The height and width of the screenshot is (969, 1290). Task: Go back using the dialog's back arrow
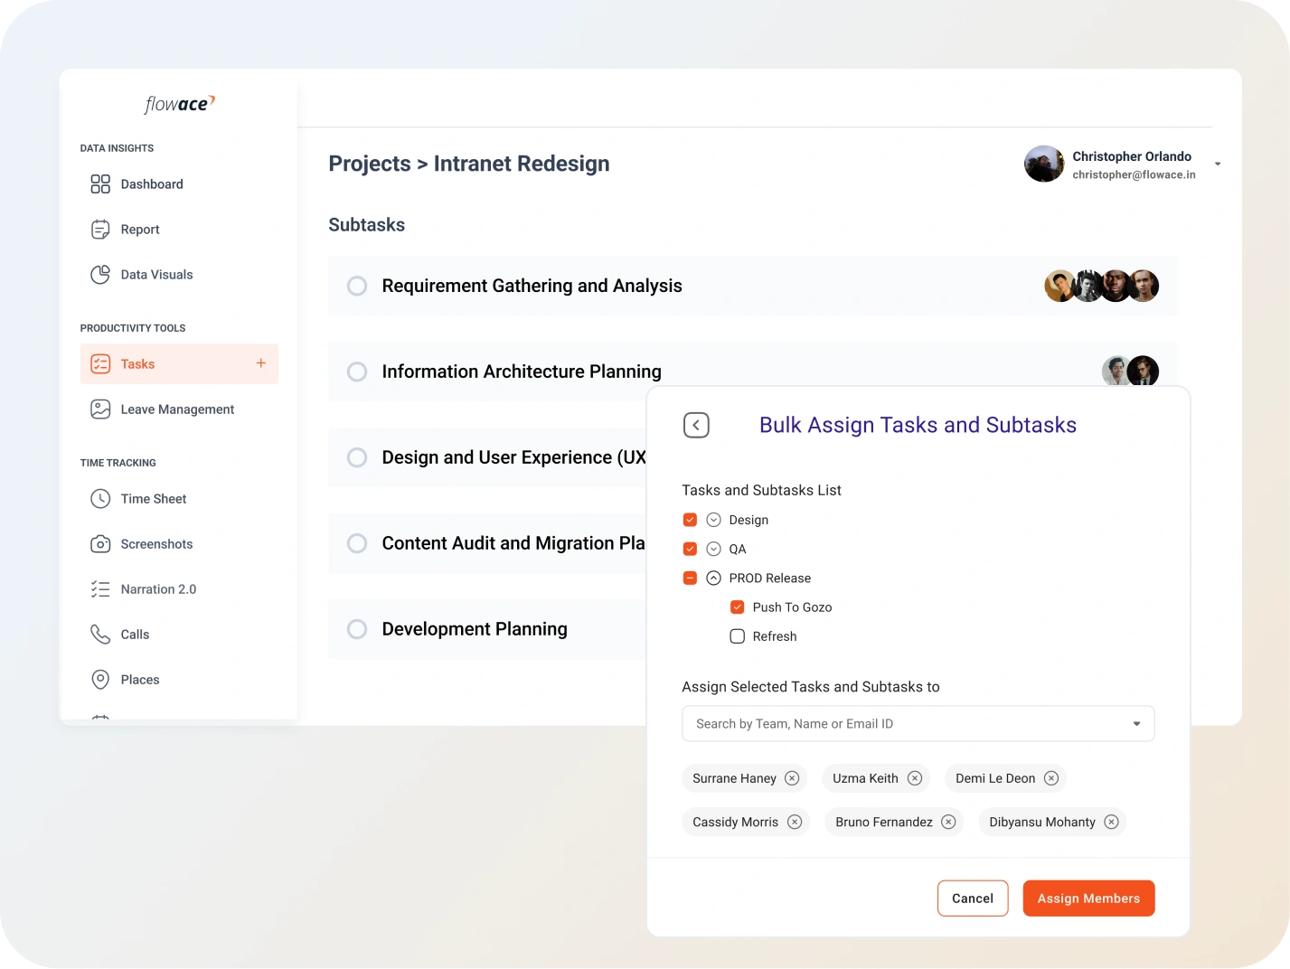click(696, 425)
